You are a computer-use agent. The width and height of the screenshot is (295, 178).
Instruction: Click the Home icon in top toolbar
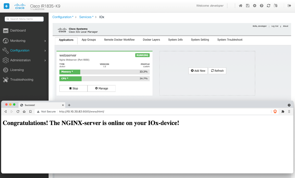click(241, 6)
